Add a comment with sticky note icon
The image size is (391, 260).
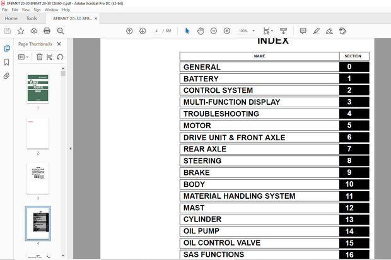pyautogui.click(x=303, y=31)
